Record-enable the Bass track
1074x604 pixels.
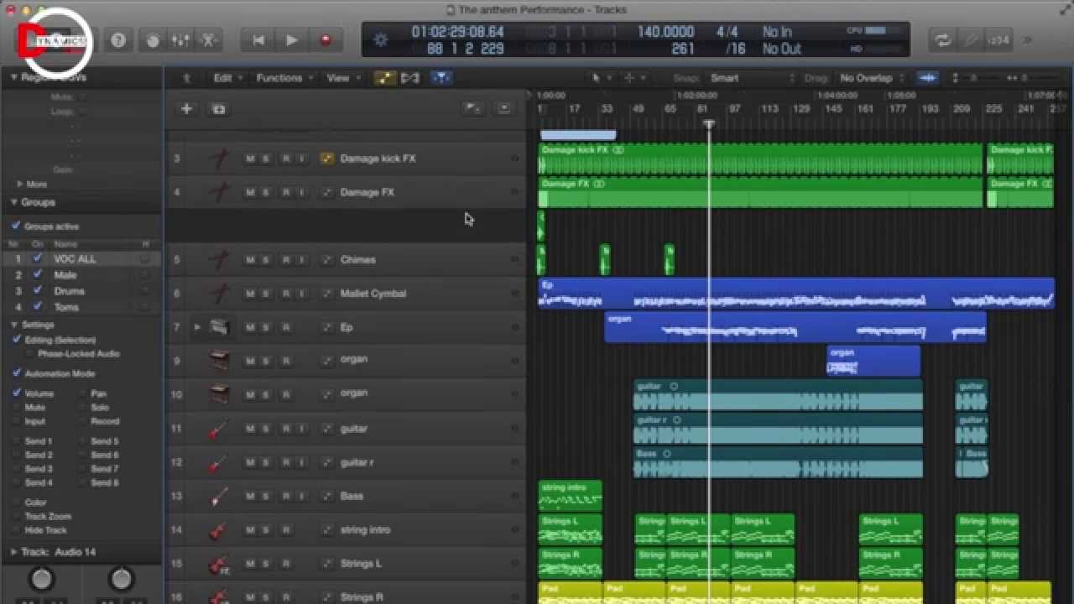pyautogui.click(x=285, y=496)
